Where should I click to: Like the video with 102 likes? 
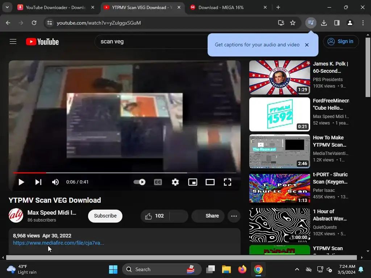(155, 216)
